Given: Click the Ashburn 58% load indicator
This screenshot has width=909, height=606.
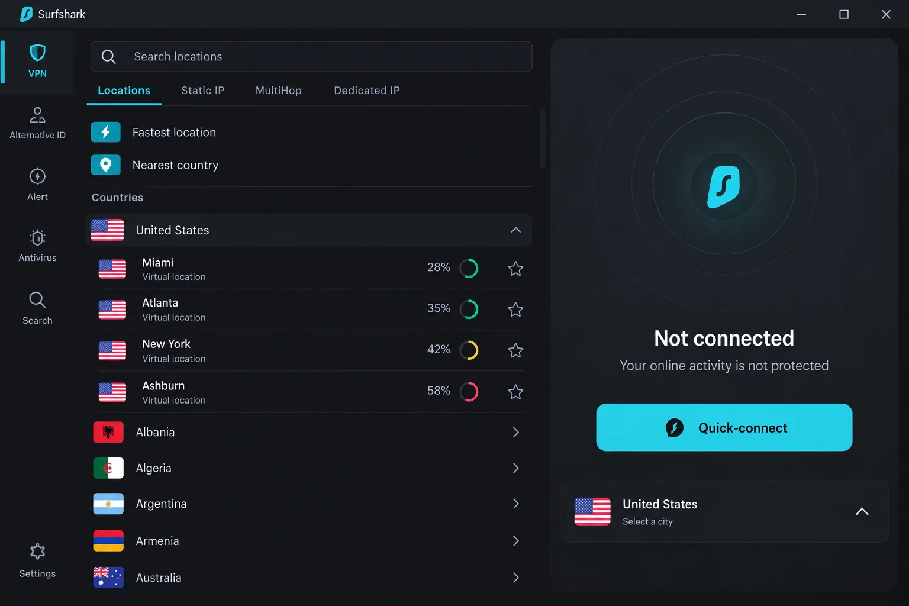Looking at the screenshot, I should [x=469, y=391].
